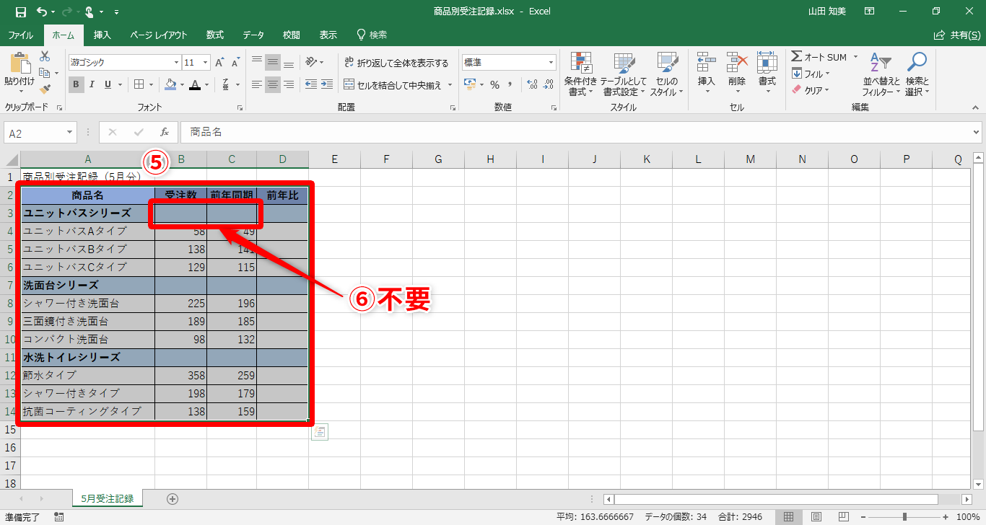Image resolution: width=986 pixels, height=525 pixels.
Task: Open 並べ替えとフィルター sort and filter
Action: (881, 74)
